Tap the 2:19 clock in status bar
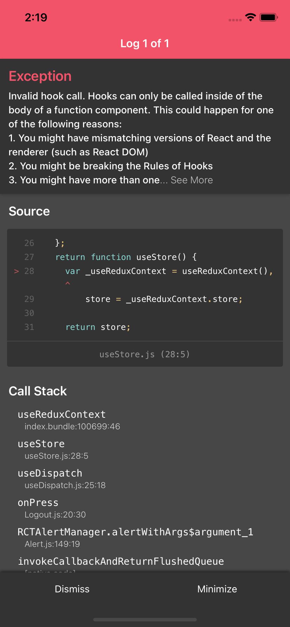 coord(36,17)
